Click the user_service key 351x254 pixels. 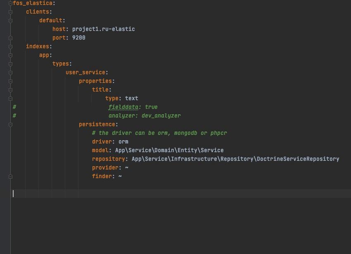(85, 73)
